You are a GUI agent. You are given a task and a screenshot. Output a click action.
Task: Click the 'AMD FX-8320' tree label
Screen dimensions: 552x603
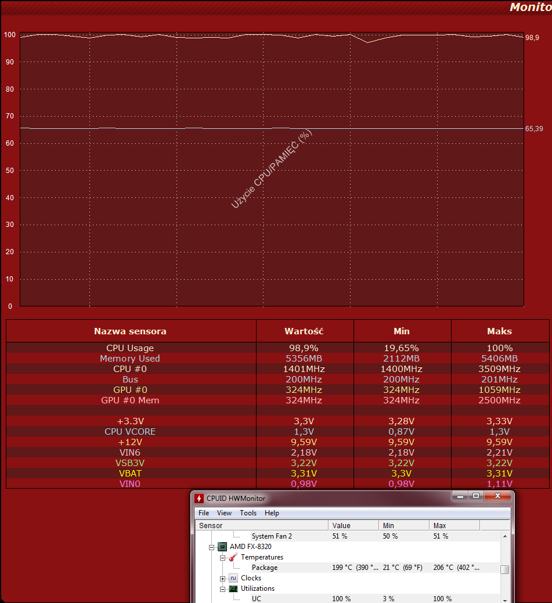pyautogui.click(x=250, y=547)
